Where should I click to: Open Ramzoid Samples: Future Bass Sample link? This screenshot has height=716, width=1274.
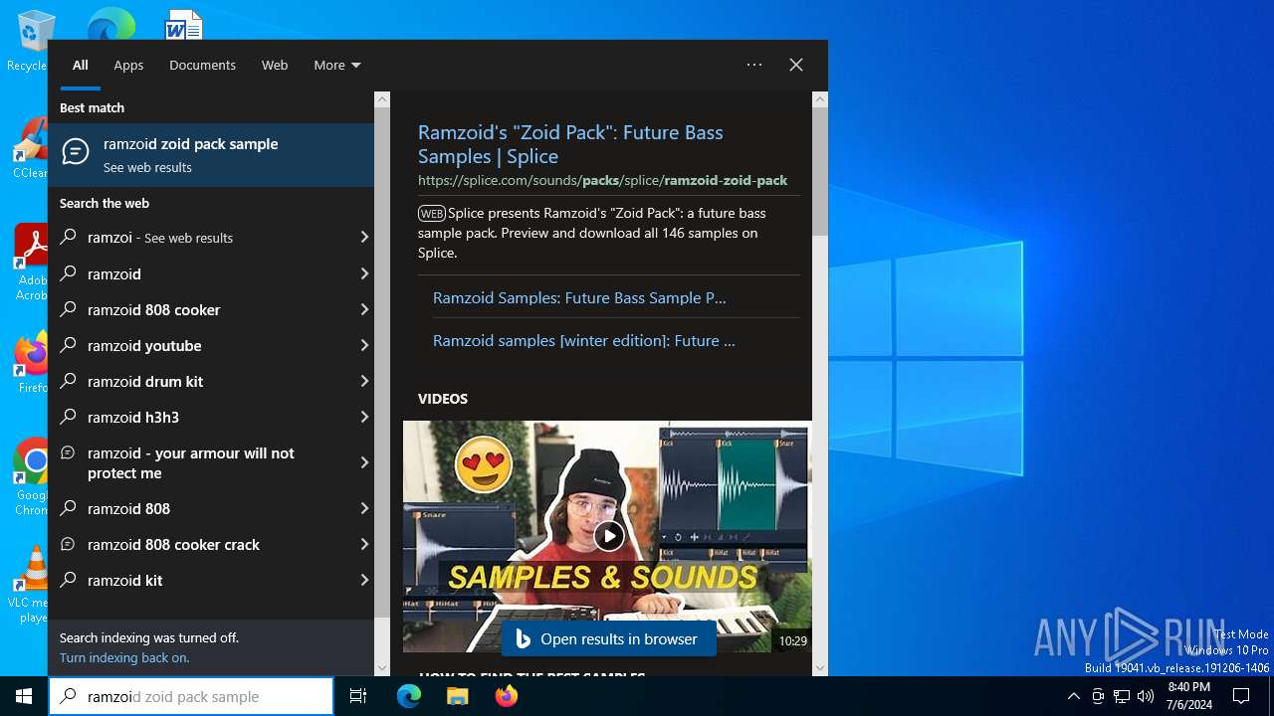(x=579, y=297)
